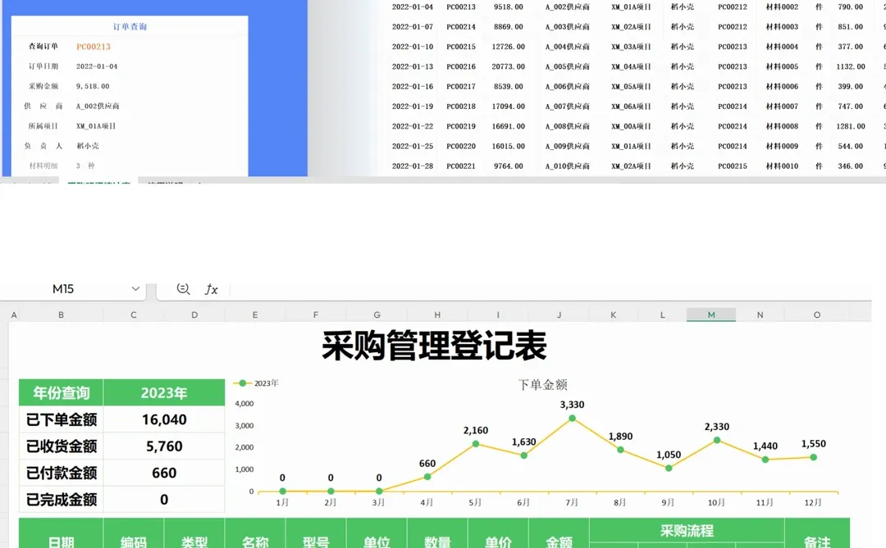
Task: Click the 已付款金额 cell showing 660
Action: pos(163,472)
